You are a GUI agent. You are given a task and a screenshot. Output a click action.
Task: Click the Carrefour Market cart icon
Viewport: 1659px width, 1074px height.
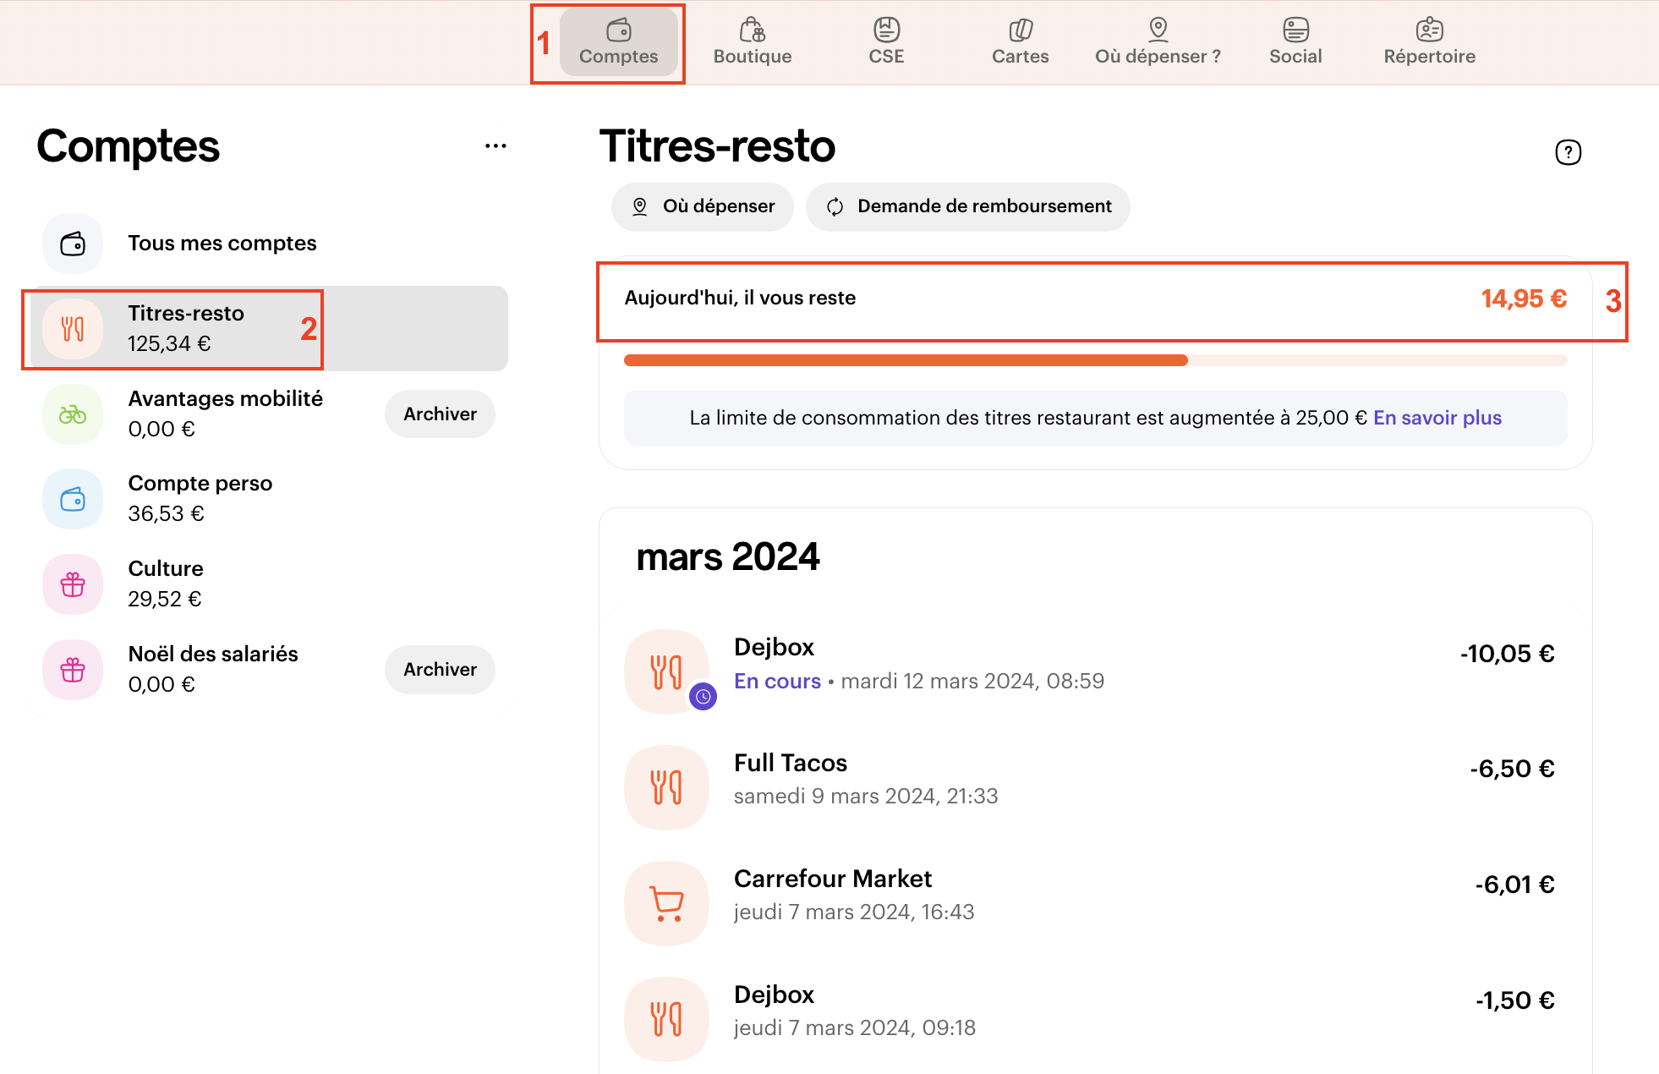click(x=666, y=902)
